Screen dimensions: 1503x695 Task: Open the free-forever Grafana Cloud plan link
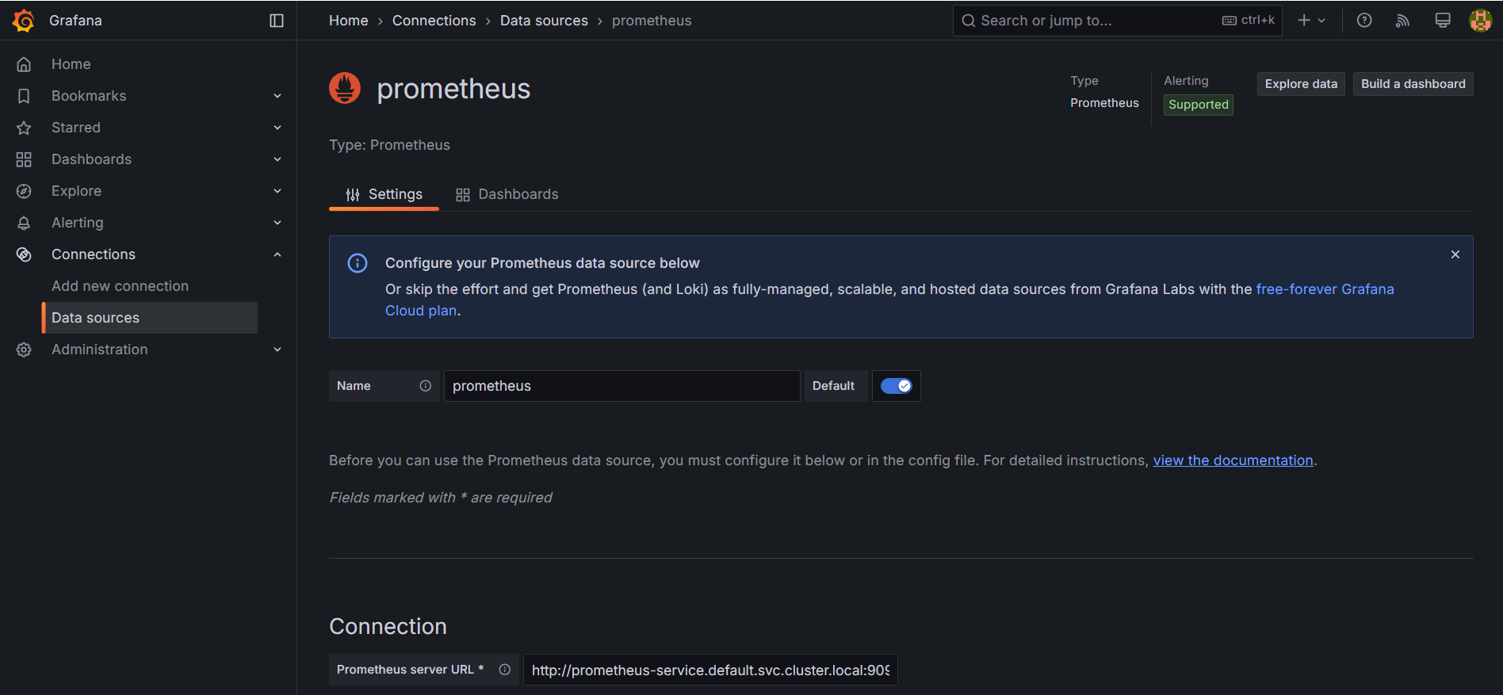[x=1325, y=289]
